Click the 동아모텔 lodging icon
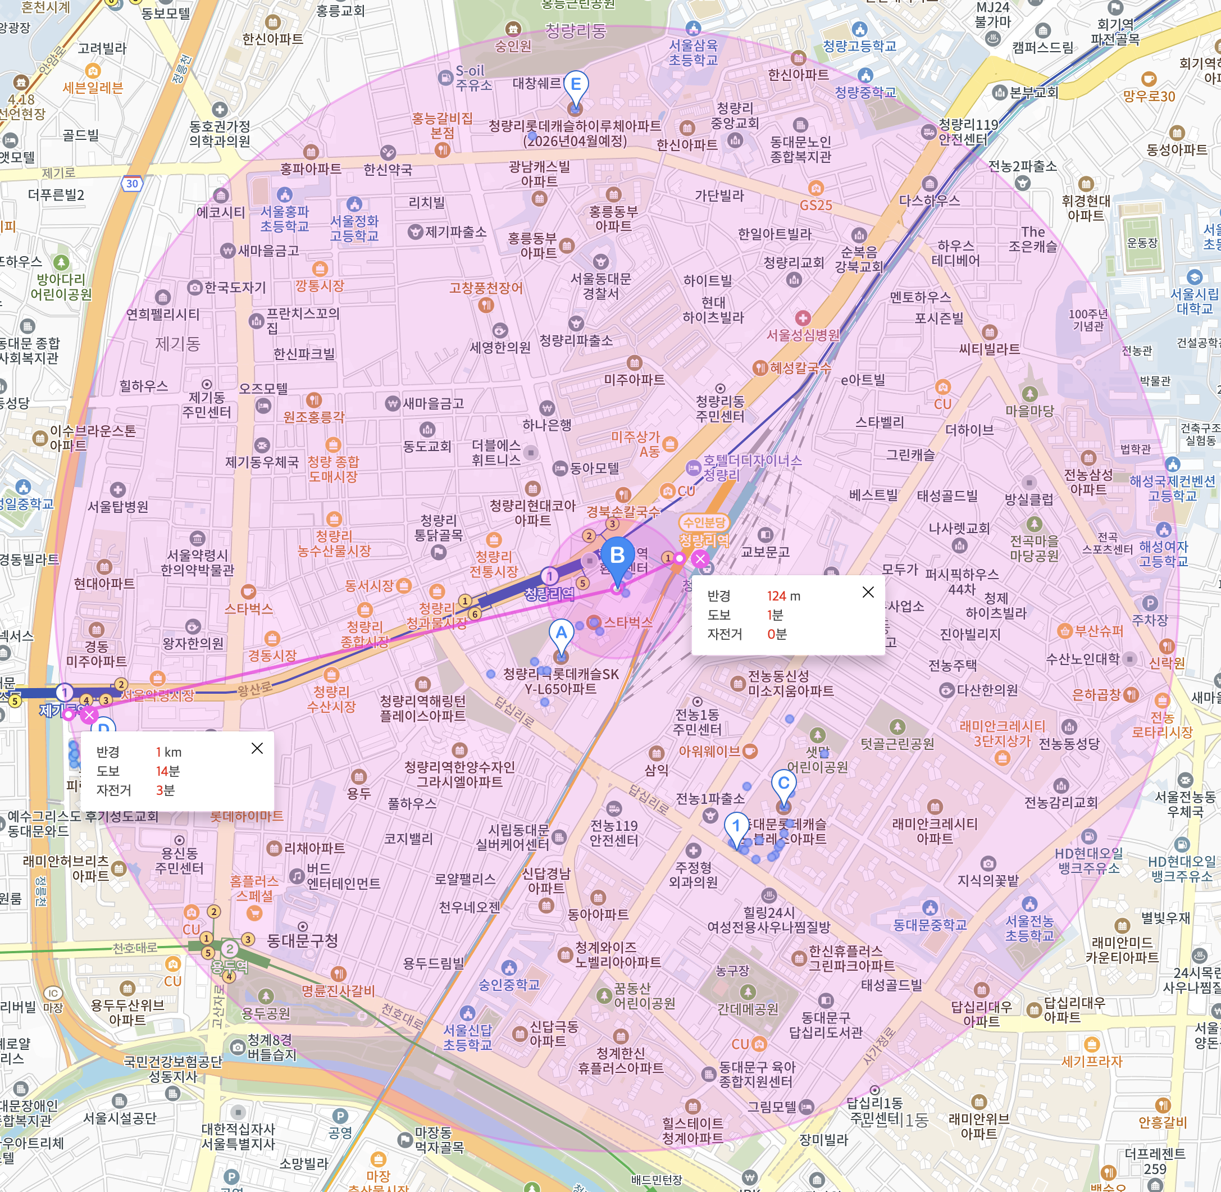1221x1192 pixels. [559, 468]
